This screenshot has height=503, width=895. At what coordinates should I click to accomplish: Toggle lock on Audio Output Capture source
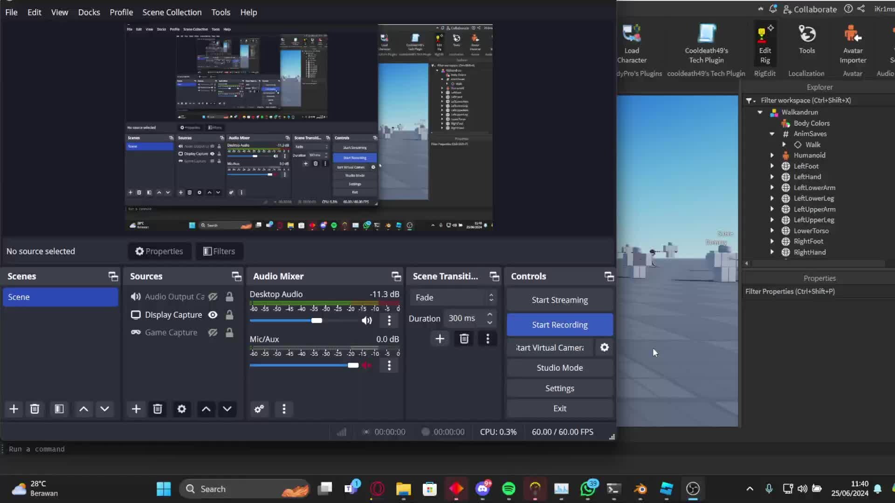click(x=229, y=297)
